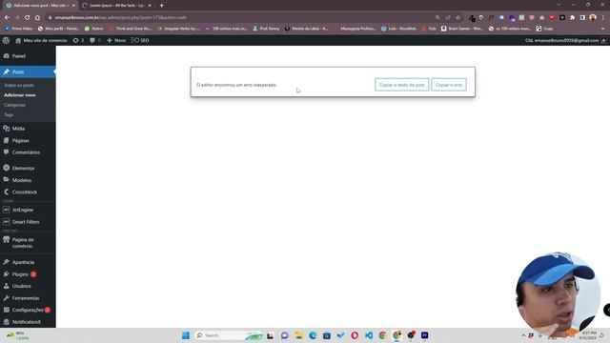
Task: Click the WordPress logo in admin bar
Action: click(6, 40)
